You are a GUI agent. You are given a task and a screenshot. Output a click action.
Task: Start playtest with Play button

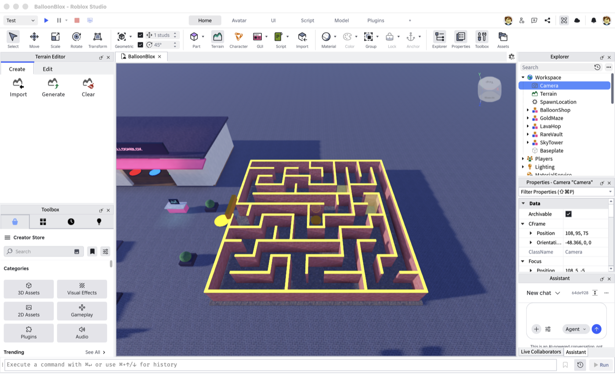(x=46, y=20)
